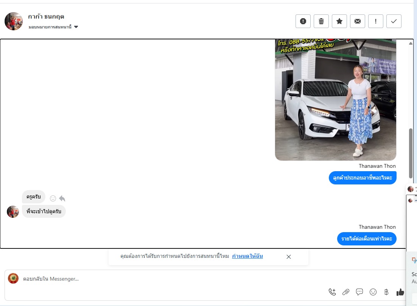Click page avatar in reply box
Screen dimensions: 417x306
click(x=13, y=278)
